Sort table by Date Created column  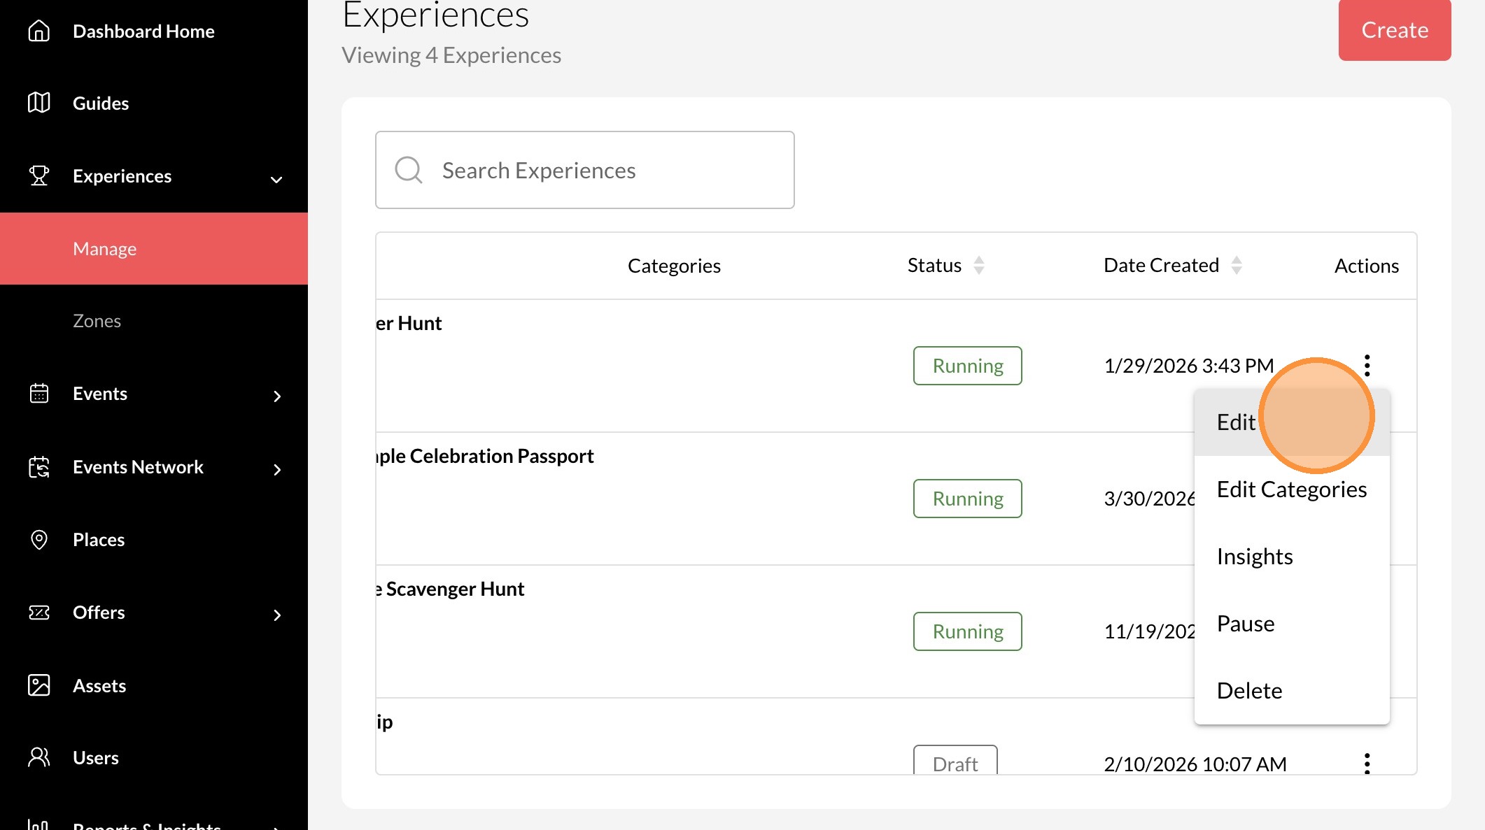[1236, 265]
